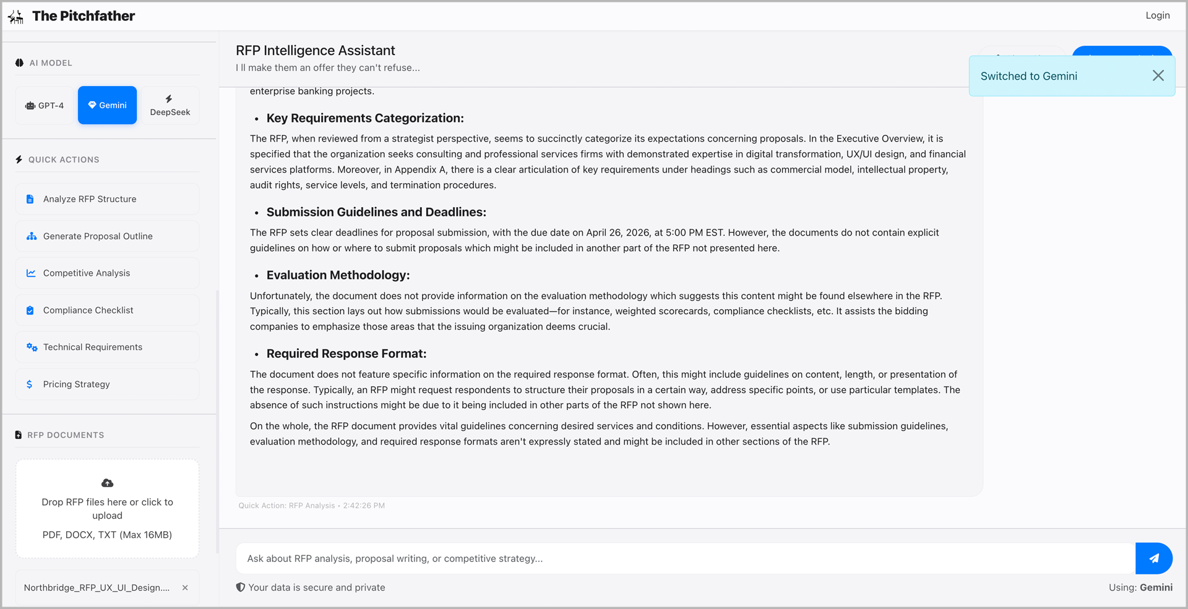Click the cloud upload icon
Screen dimensions: 1188x609
[x=107, y=483]
